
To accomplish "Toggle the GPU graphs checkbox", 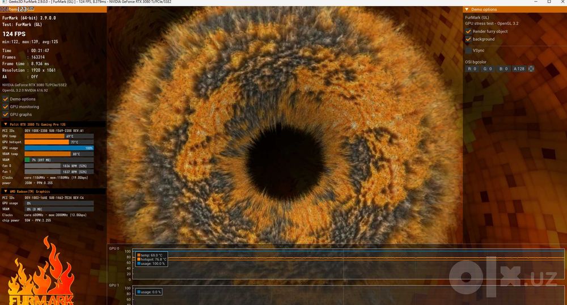I will (6, 114).
